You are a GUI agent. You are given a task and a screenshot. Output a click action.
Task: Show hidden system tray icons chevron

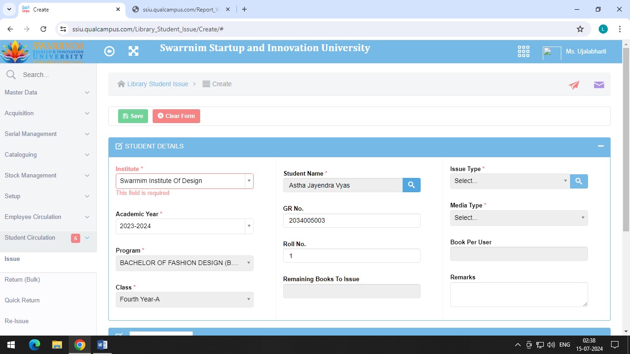(518, 345)
